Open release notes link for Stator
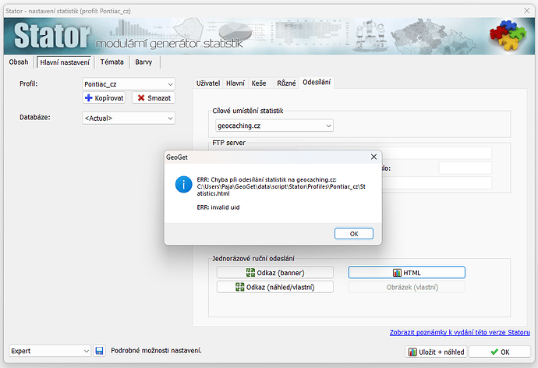Screen dimensions: 538x368 pyautogui.click(x=460, y=332)
